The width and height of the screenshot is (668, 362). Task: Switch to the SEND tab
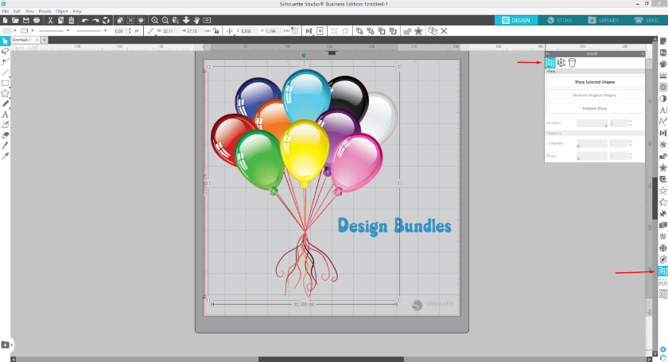tap(647, 20)
